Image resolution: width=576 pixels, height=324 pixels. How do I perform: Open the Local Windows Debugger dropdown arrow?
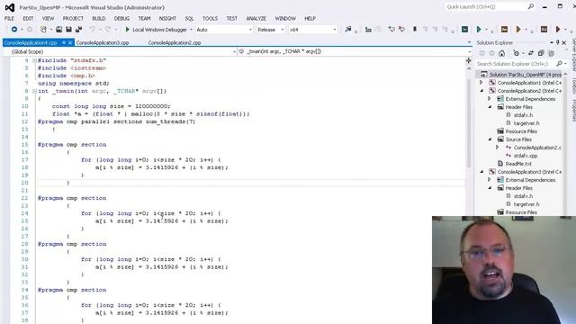[x=191, y=30]
